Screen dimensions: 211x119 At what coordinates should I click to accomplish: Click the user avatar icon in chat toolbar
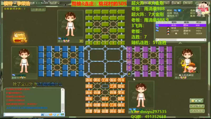point(62,115)
